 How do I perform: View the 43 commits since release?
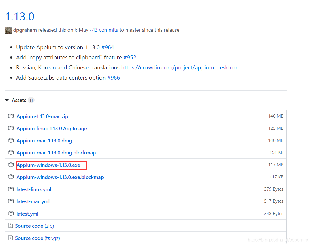(x=105, y=30)
